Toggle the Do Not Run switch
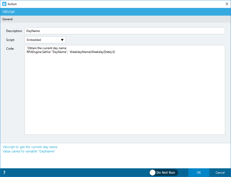This screenshot has height=177, width=231. [x=163, y=172]
